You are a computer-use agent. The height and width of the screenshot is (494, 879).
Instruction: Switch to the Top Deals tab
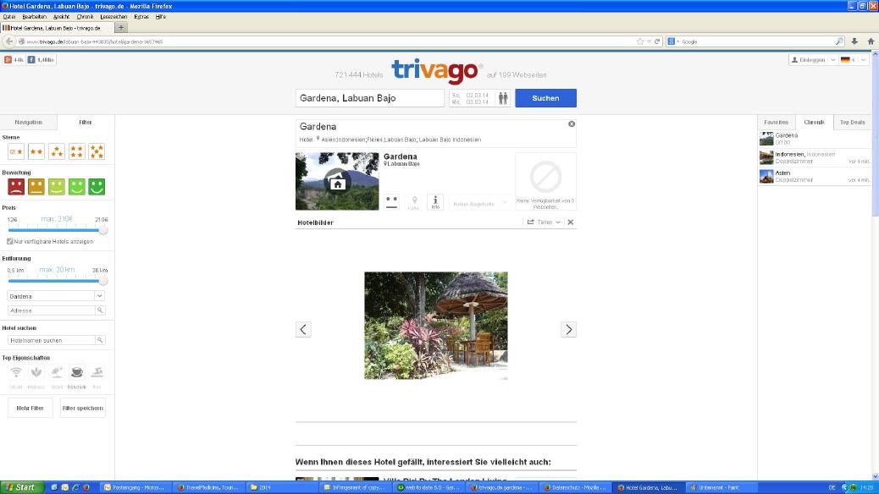[x=852, y=122]
